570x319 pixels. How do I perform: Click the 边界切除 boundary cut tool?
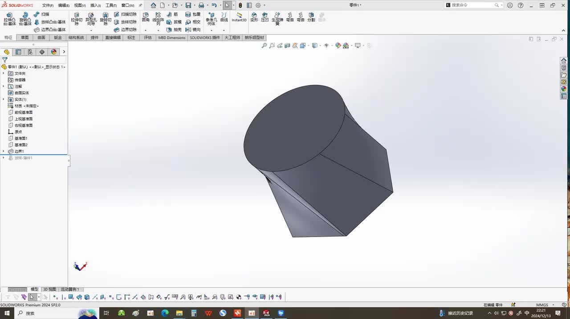(x=125, y=30)
